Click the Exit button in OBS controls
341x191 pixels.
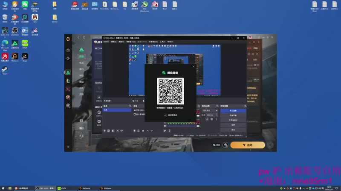click(x=233, y=130)
